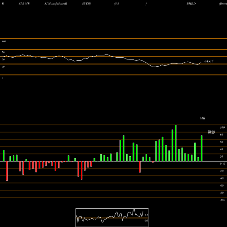Click the mini RSI thumbnail chart at bottom
227x227 pixels.
coord(112,217)
